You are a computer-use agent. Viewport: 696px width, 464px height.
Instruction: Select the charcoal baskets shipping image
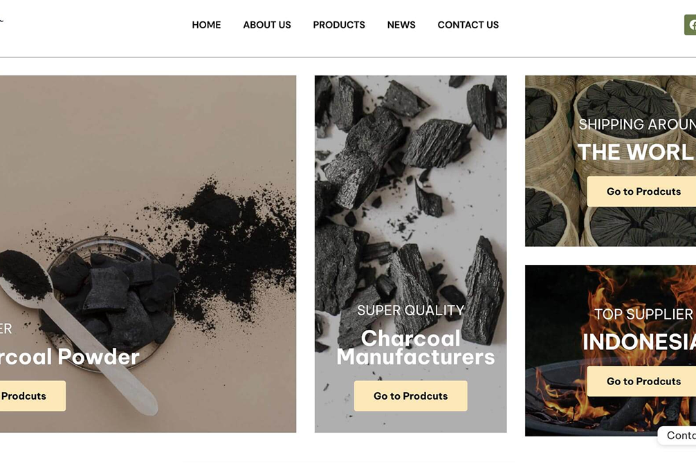point(610,161)
